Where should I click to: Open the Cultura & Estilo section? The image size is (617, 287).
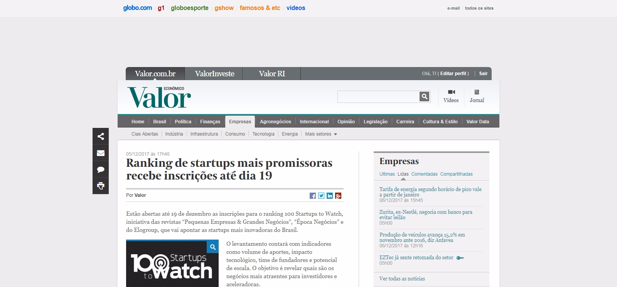point(440,122)
